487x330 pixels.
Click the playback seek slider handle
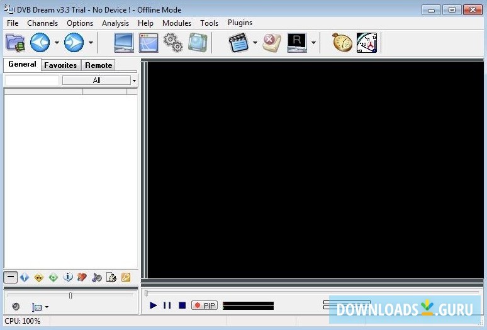(146, 293)
